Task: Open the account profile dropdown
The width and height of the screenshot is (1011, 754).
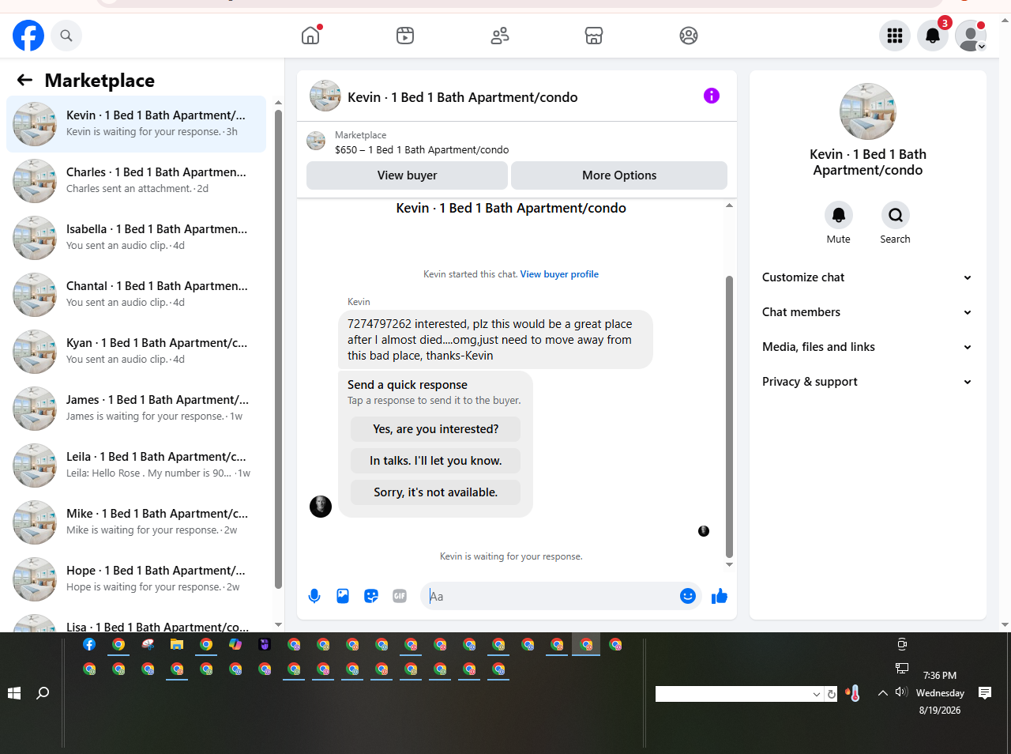Action: point(971,36)
